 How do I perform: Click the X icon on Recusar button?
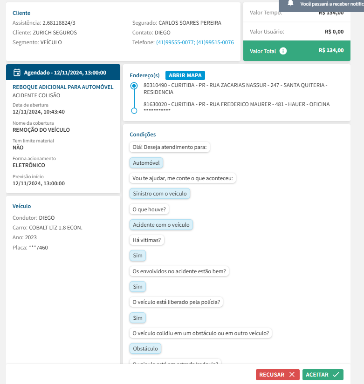[292, 375]
